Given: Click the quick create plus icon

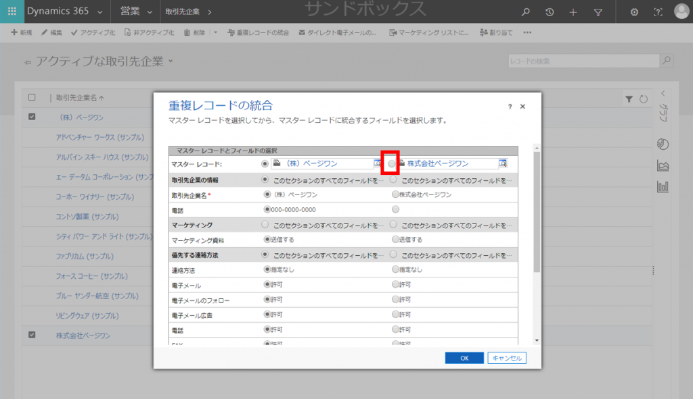Looking at the screenshot, I should [573, 12].
